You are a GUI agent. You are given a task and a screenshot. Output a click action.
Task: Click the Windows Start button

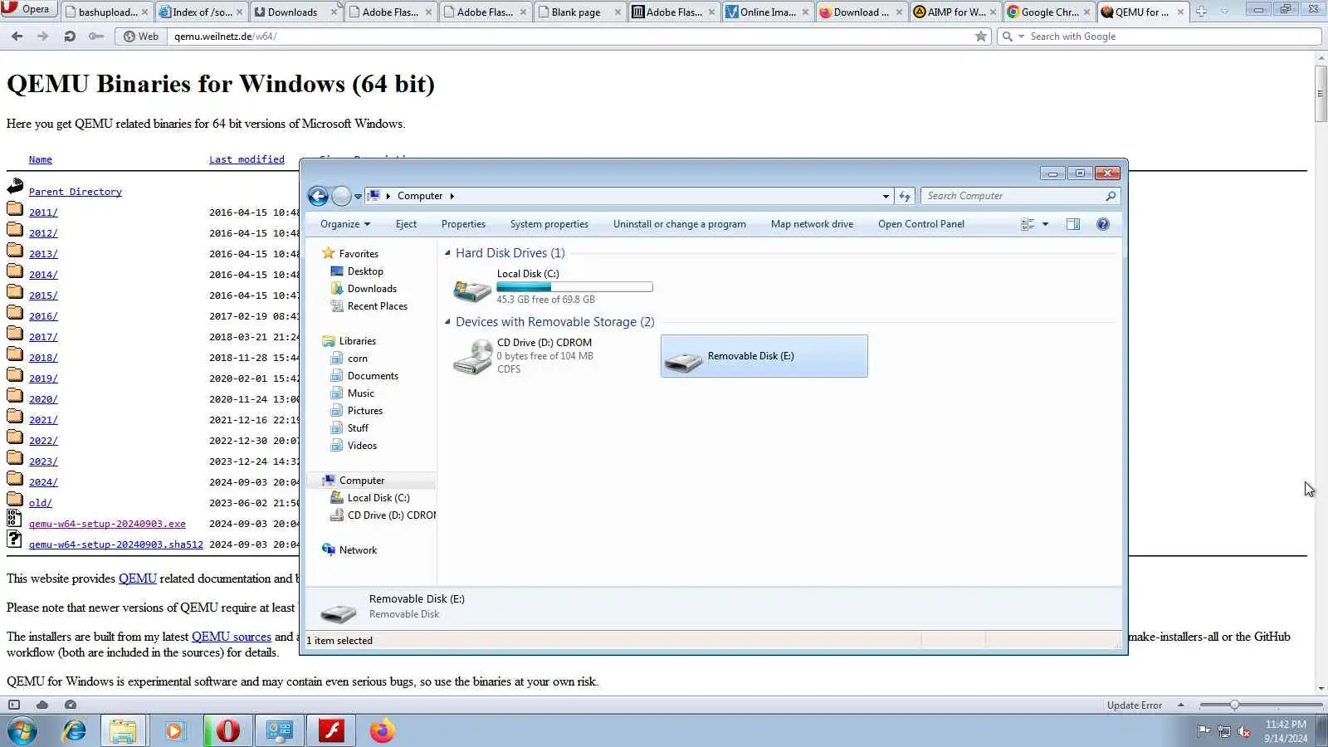click(22, 731)
